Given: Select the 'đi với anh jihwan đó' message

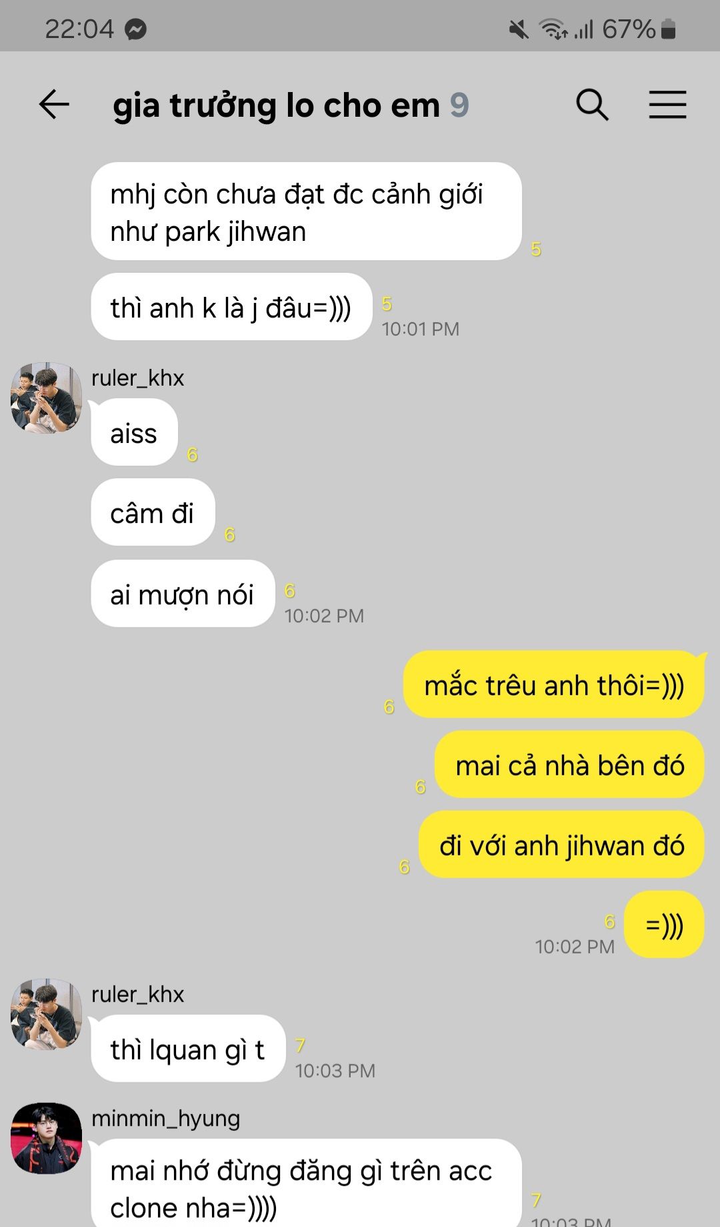Looking at the screenshot, I should [x=561, y=845].
